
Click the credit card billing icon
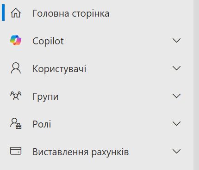point(16,151)
